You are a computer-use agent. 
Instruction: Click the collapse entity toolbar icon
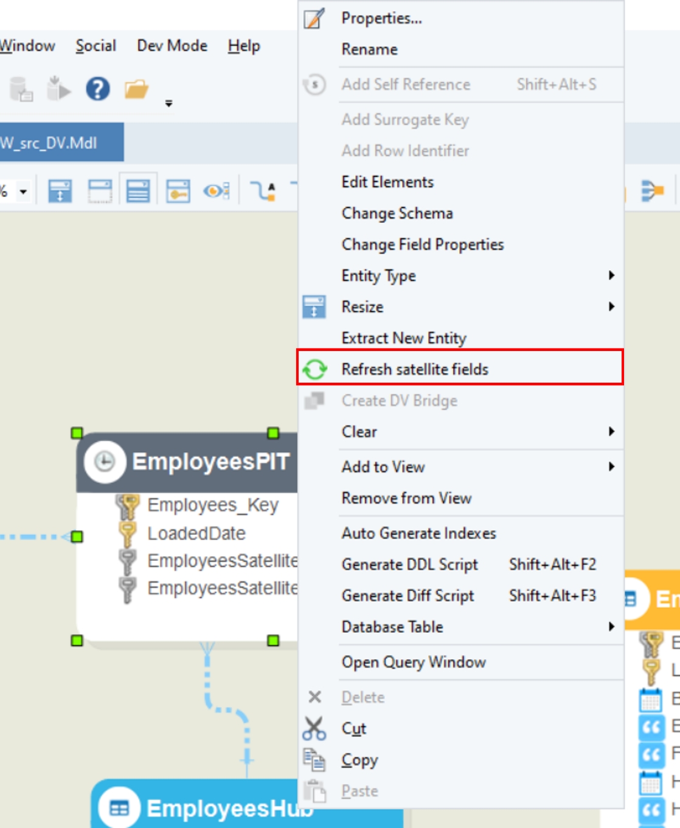tap(100, 191)
